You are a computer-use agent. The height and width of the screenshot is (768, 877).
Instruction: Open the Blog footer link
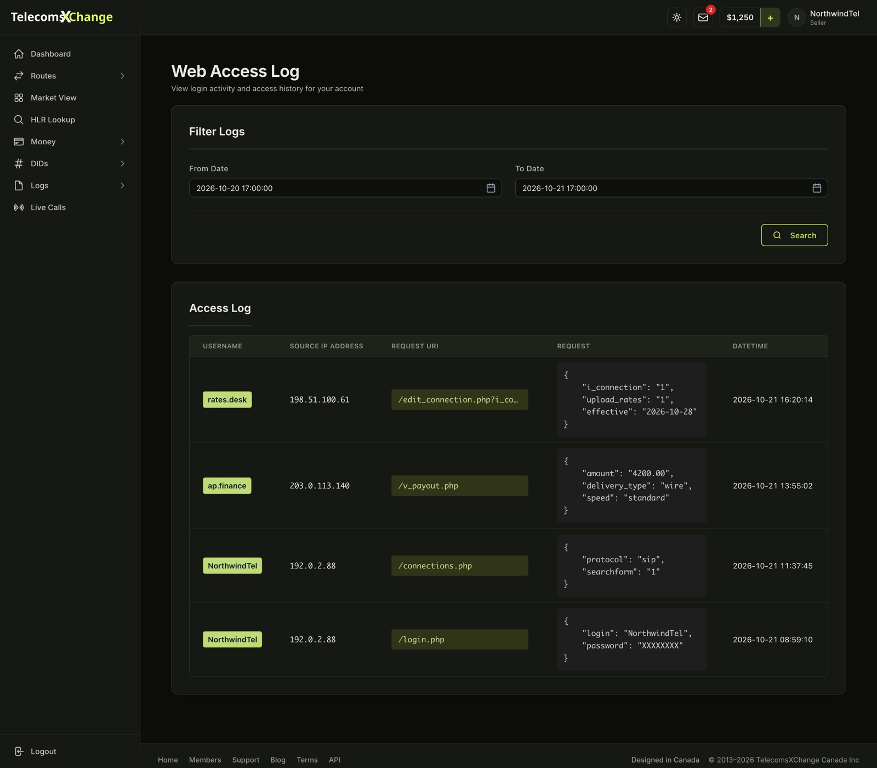pyautogui.click(x=278, y=760)
